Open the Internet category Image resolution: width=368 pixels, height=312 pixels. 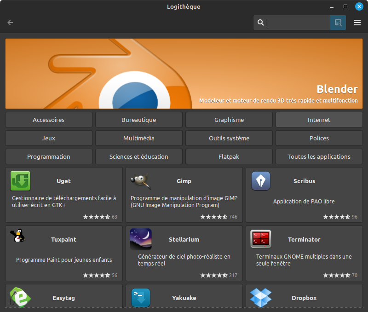pos(319,120)
